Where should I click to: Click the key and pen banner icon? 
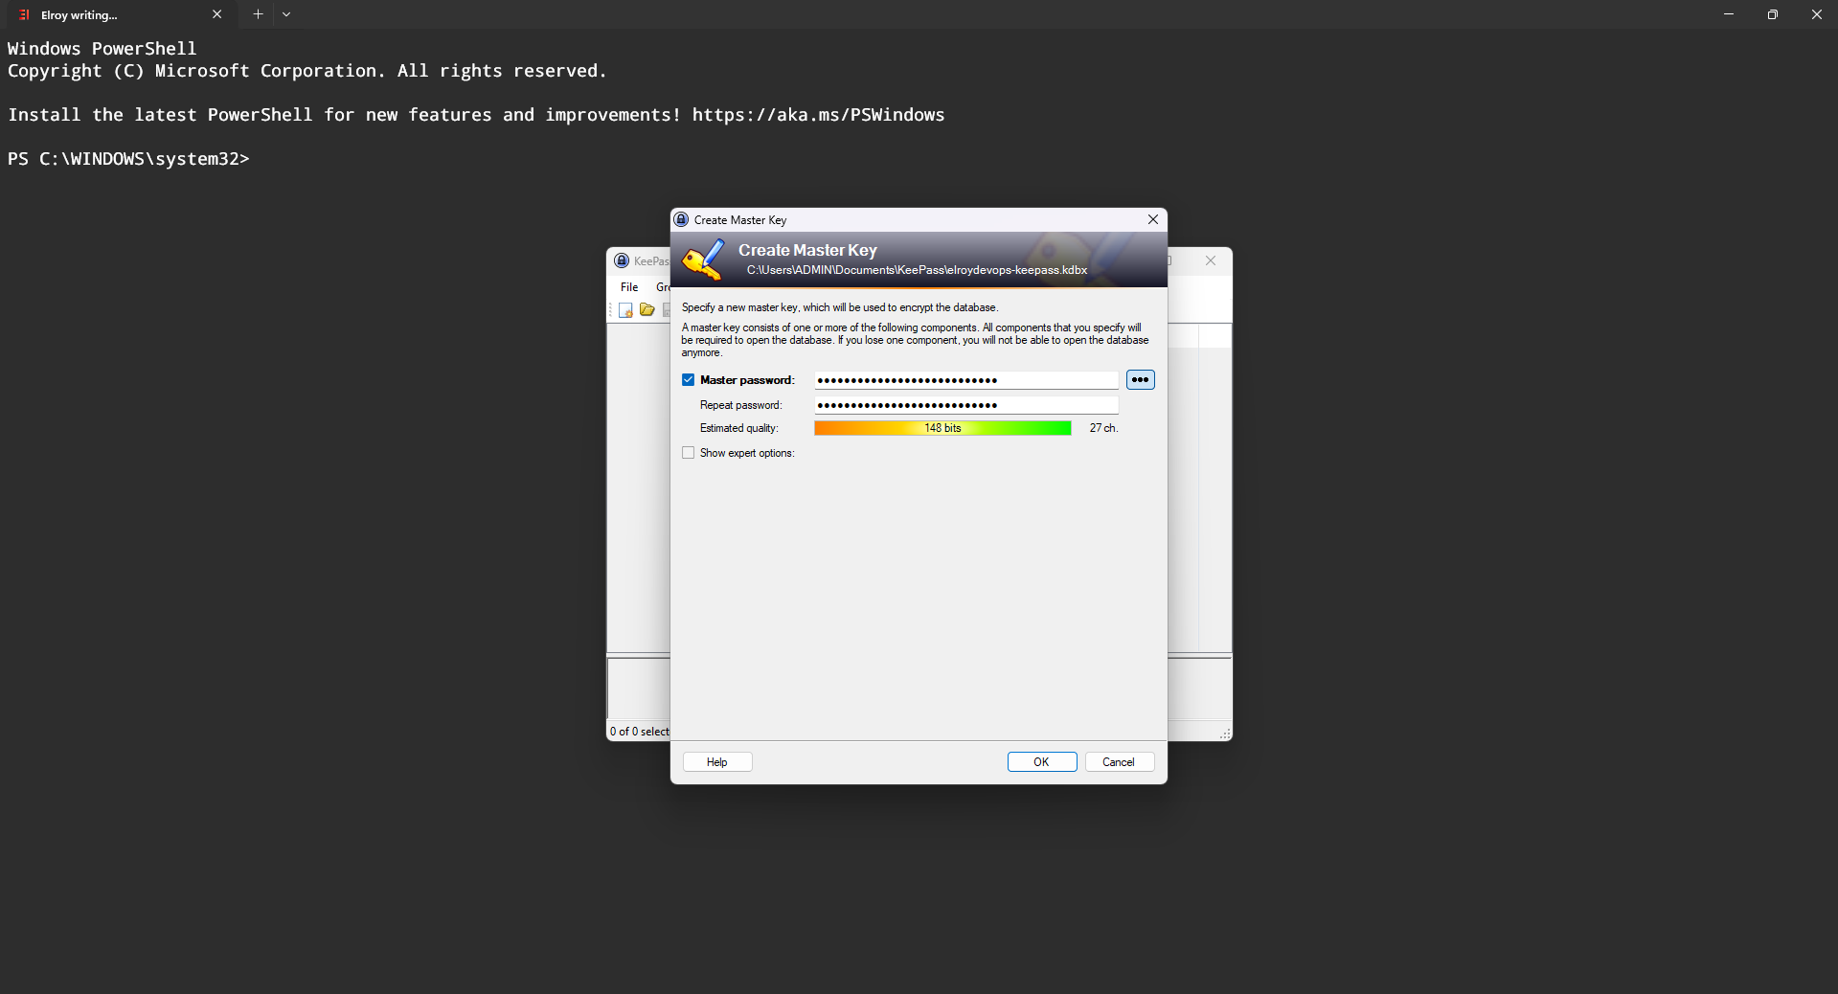pyautogui.click(x=704, y=260)
